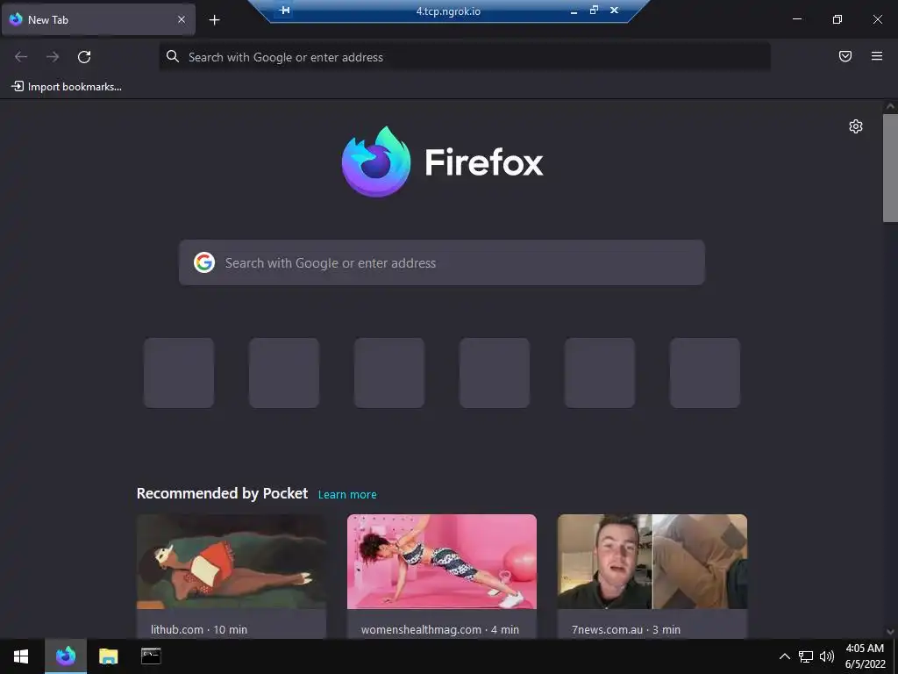
Task: Open the womenshealthmag.com story image
Action: click(442, 562)
